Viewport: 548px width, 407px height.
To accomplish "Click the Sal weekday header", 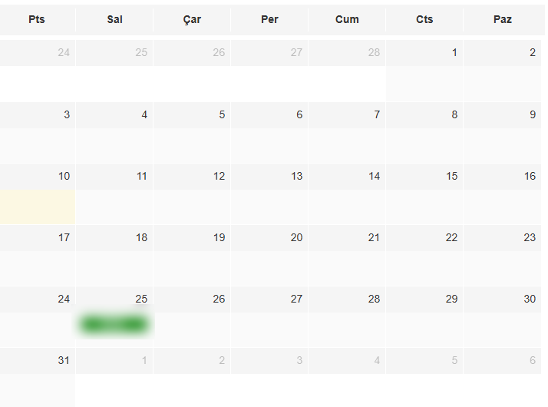I will coord(115,19).
